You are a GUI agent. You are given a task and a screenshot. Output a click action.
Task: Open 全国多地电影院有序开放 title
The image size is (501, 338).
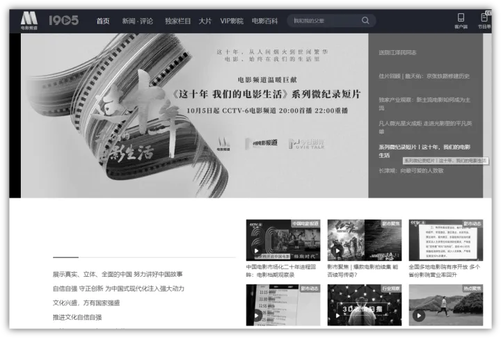pyautogui.click(x=445, y=271)
